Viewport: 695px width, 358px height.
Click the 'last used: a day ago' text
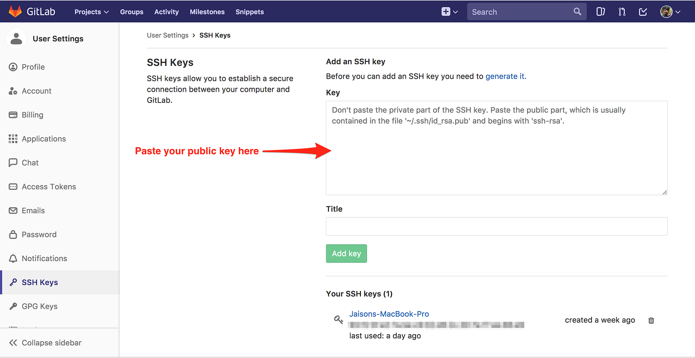(385, 336)
